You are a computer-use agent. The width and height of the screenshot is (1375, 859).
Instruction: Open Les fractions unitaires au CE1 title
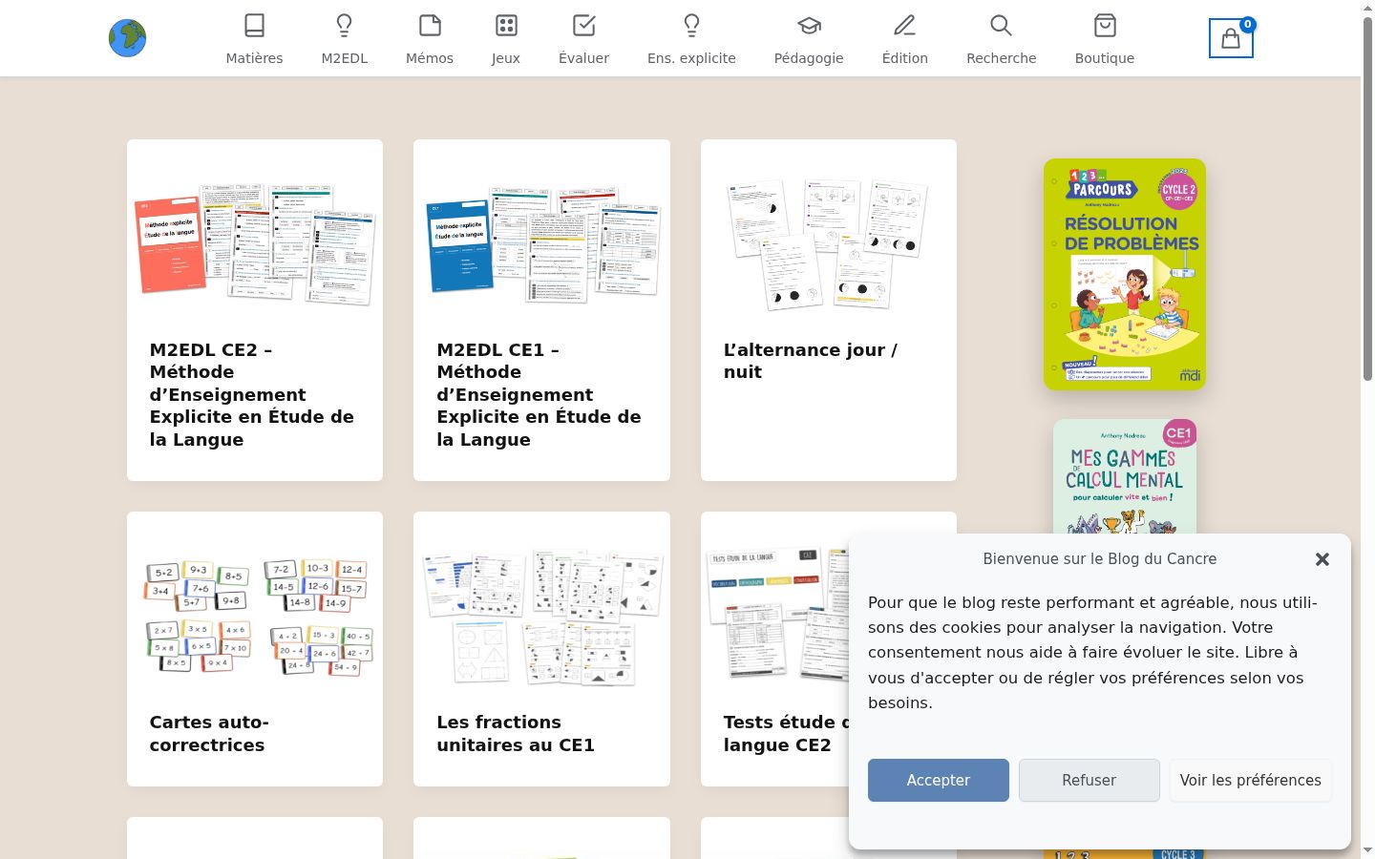(x=516, y=733)
